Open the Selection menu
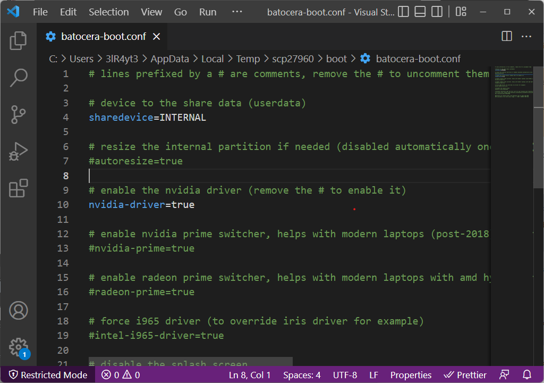544x383 pixels. 108,12
